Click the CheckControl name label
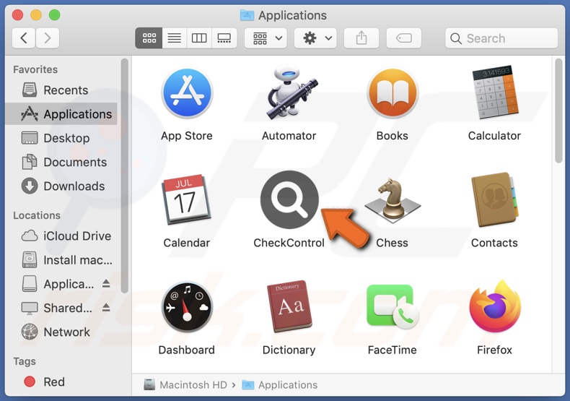The width and height of the screenshot is (570, 401). pos(289,243)
